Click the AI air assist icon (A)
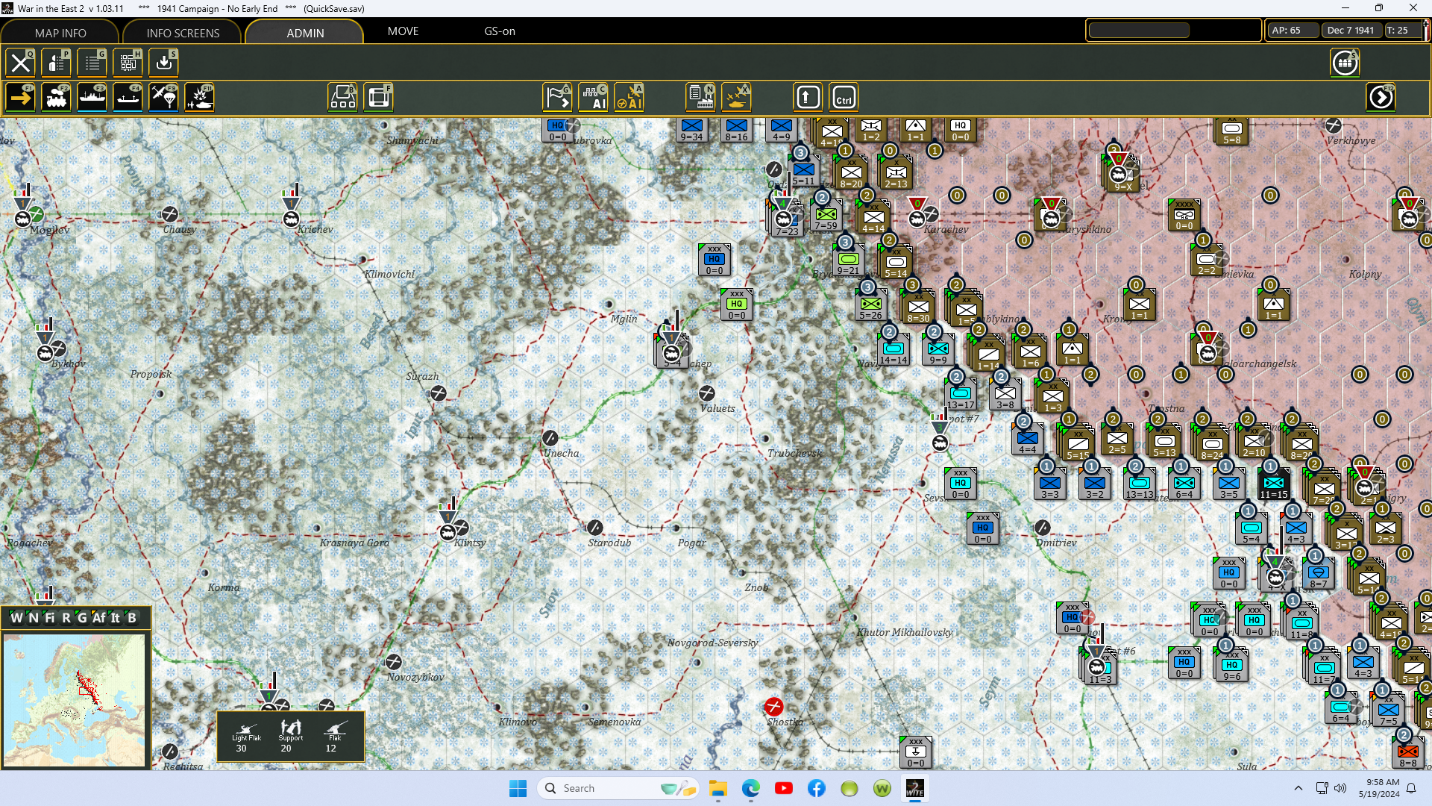The image size is (1432, 806). (x=629, y=98)
